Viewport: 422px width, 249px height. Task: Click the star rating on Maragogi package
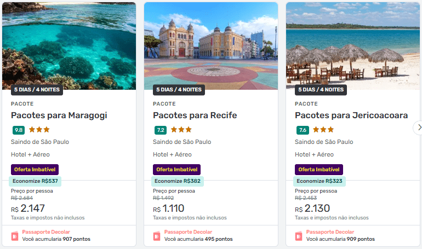coord(39,130)
